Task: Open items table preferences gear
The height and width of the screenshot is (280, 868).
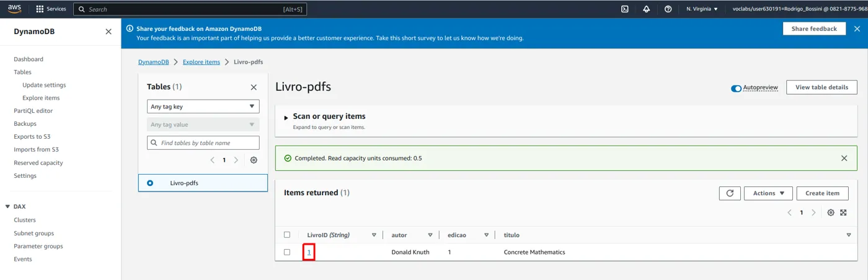Action: [831, 212]
